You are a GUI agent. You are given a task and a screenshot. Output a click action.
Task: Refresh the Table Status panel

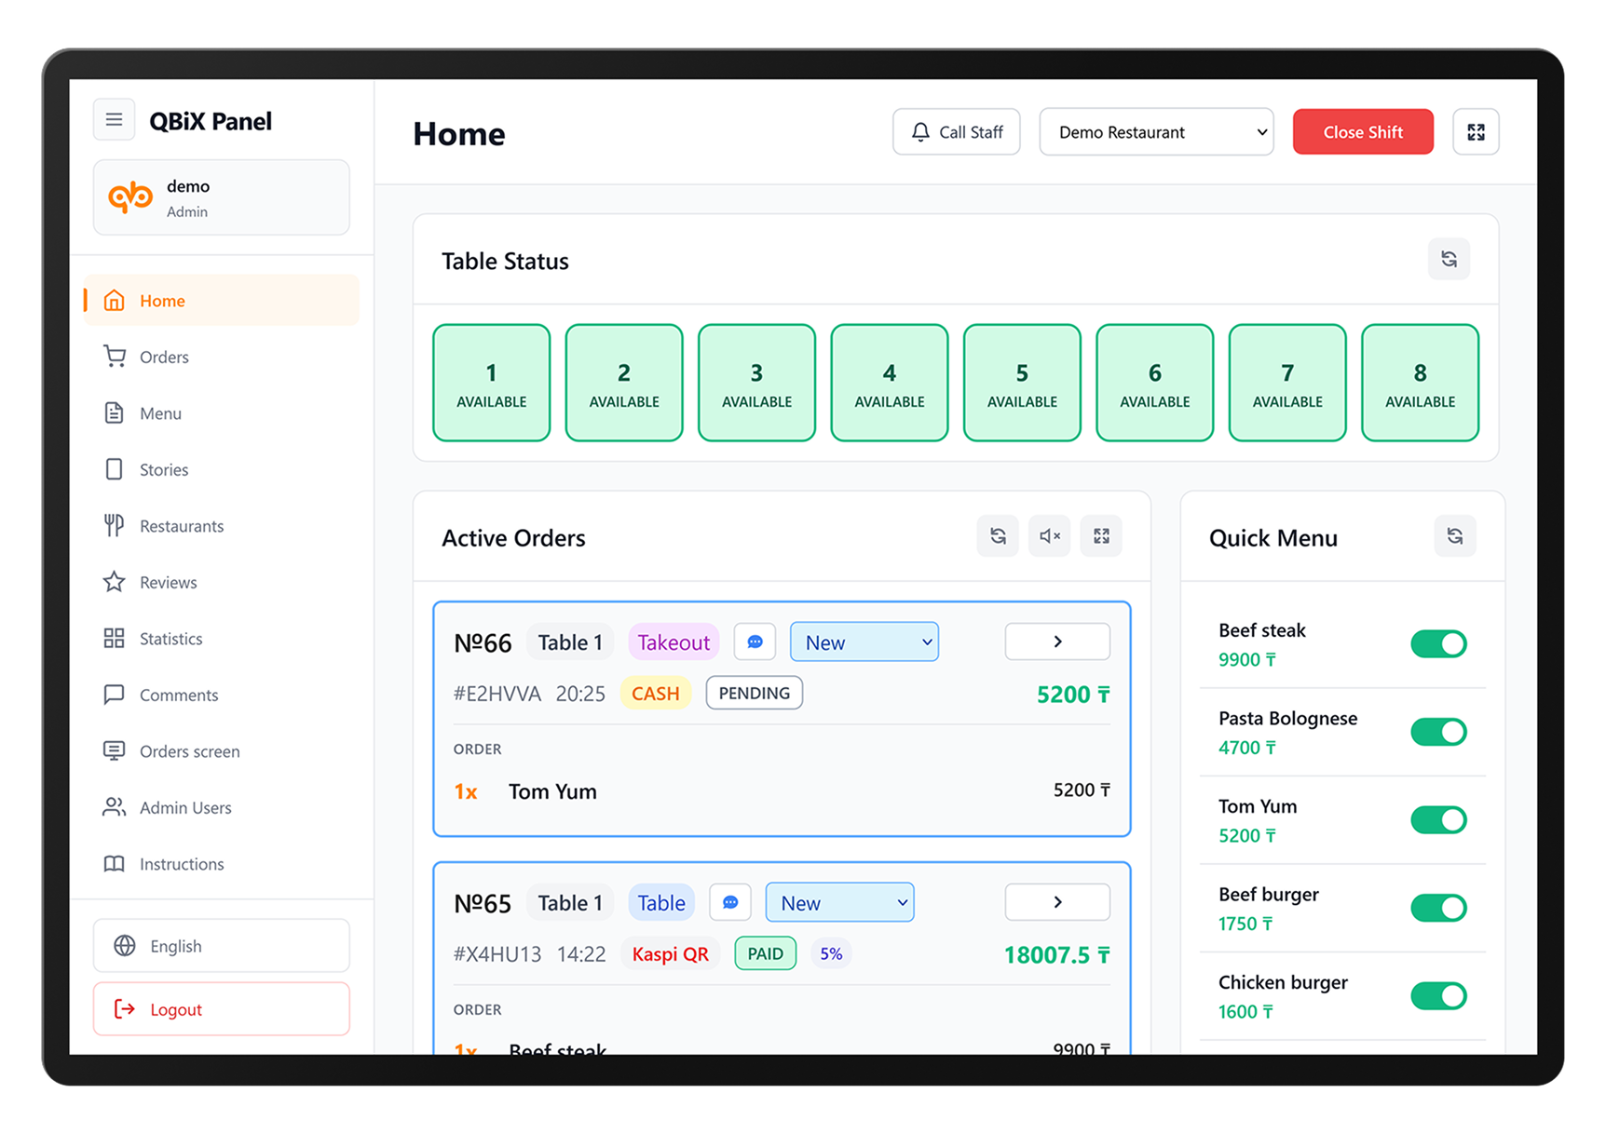pyautogui.click(x=1449, y=260)
